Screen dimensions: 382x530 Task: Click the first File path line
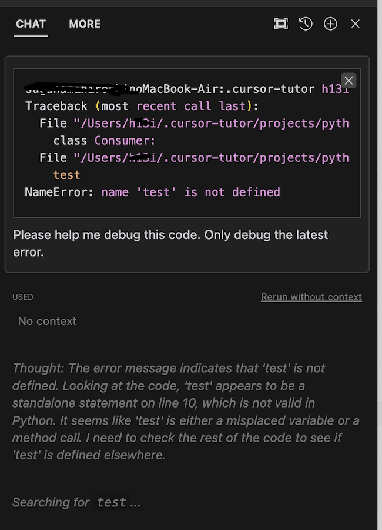(x=195, y=124)
